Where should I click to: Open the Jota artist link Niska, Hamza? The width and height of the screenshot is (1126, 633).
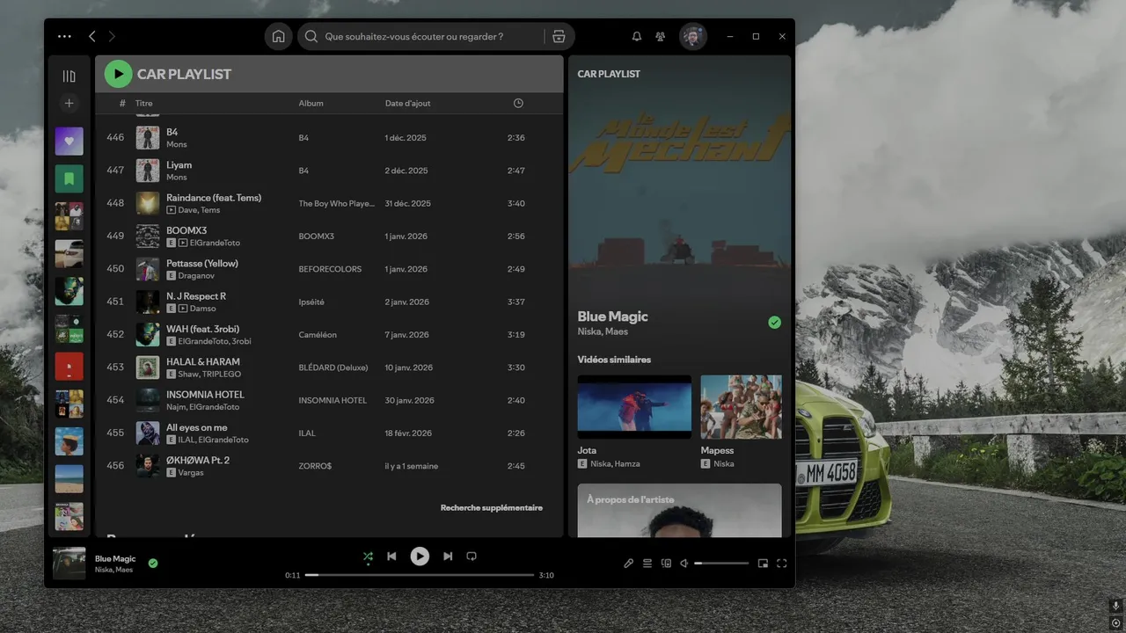615,464
